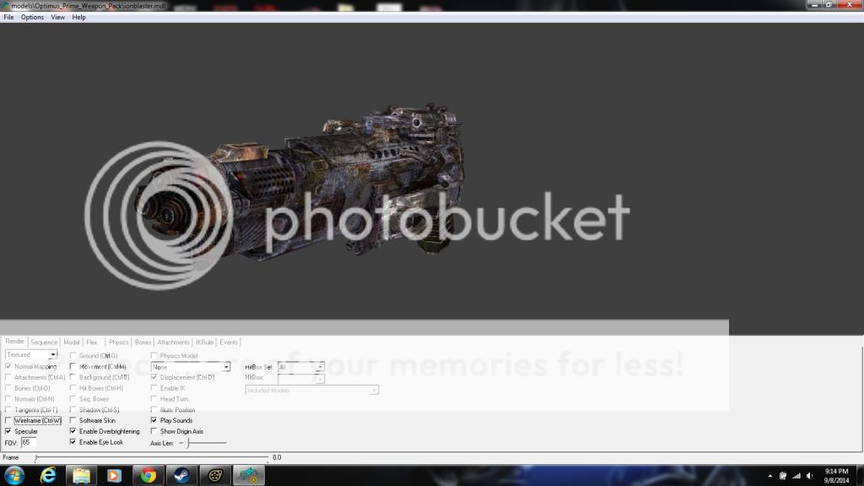Open the Windows Start menu

point(14,475)
